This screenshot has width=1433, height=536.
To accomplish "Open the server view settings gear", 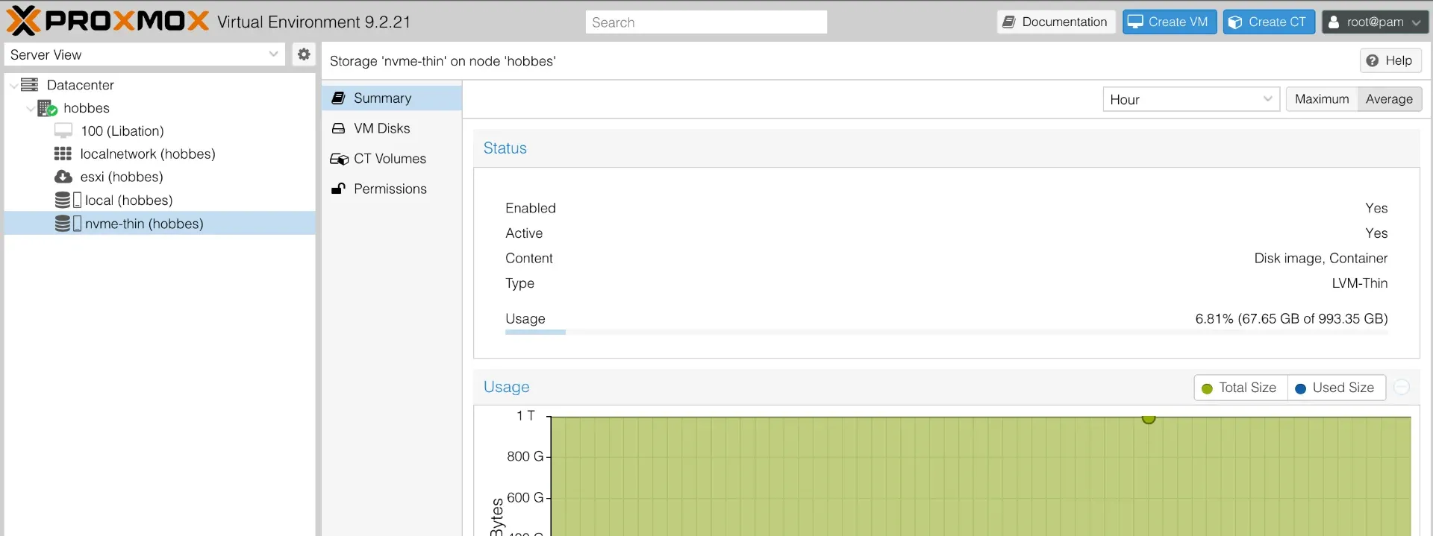I will (x=304, y=54).
